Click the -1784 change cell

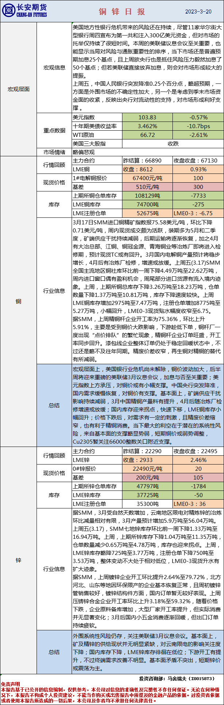[198, 486]
